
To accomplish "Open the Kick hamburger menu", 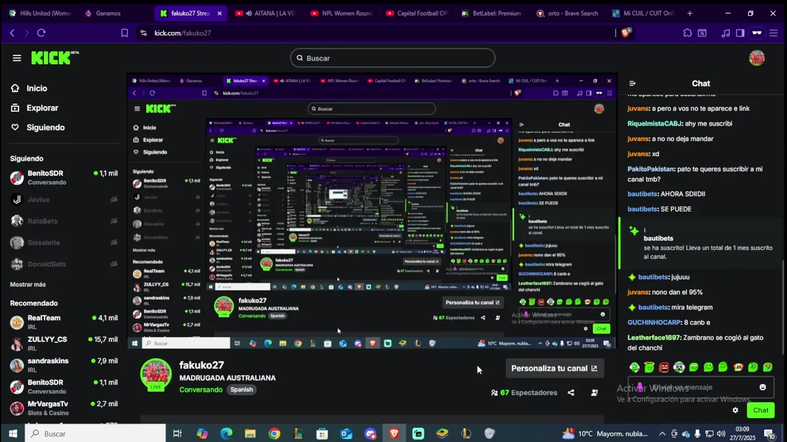I will pyautogui.click(x=17, y=58).
